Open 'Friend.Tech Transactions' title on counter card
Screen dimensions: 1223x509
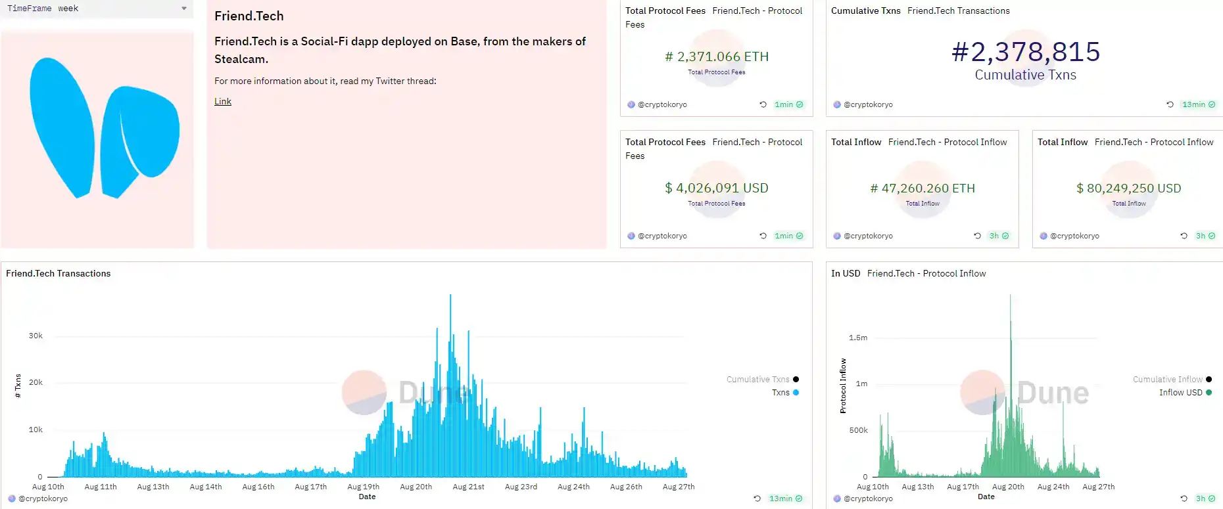click(x=958, y=11)
